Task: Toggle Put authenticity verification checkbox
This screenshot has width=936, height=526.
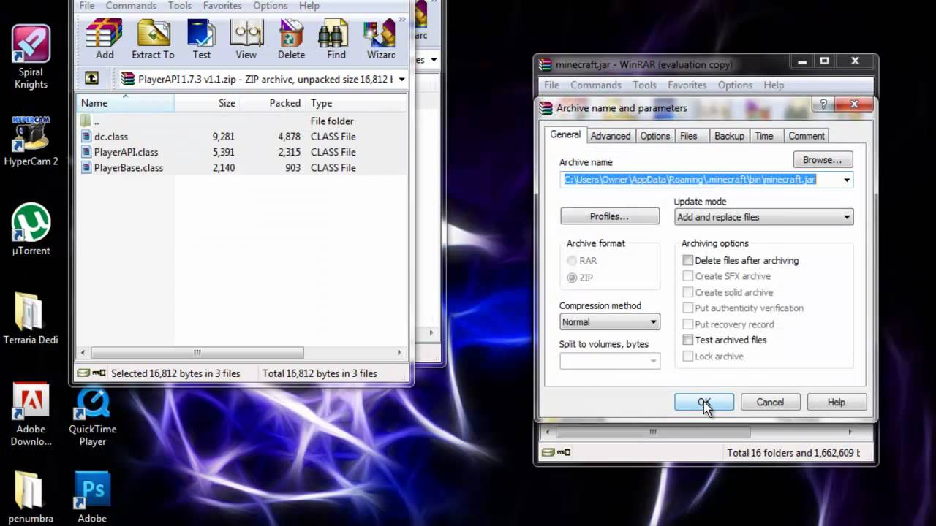Action: tap(687, 308)
